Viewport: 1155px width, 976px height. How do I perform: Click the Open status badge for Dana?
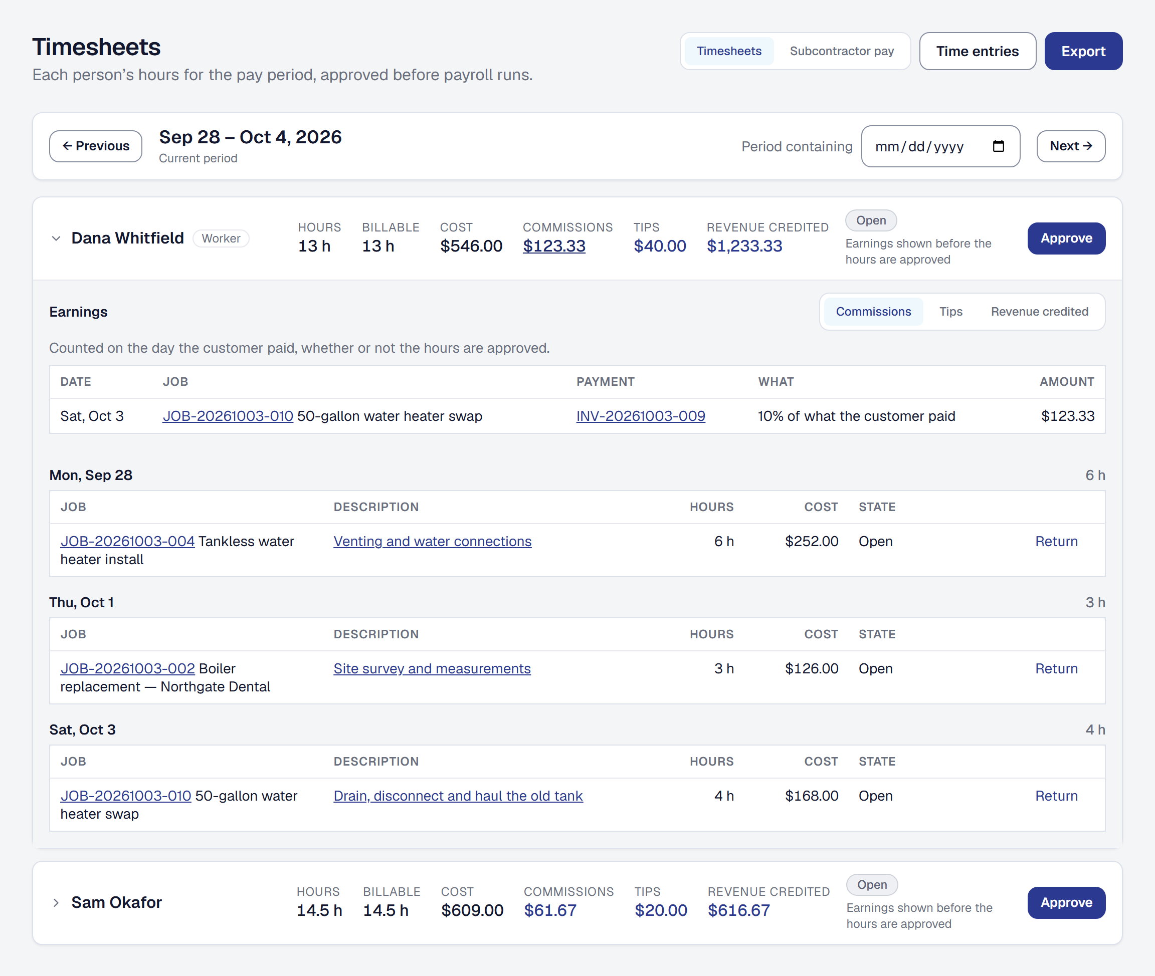tap(871, 221)
